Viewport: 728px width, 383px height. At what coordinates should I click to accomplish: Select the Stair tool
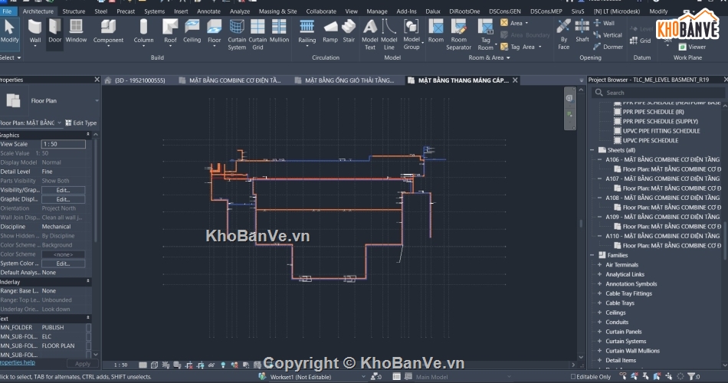(x=349, y=31)
